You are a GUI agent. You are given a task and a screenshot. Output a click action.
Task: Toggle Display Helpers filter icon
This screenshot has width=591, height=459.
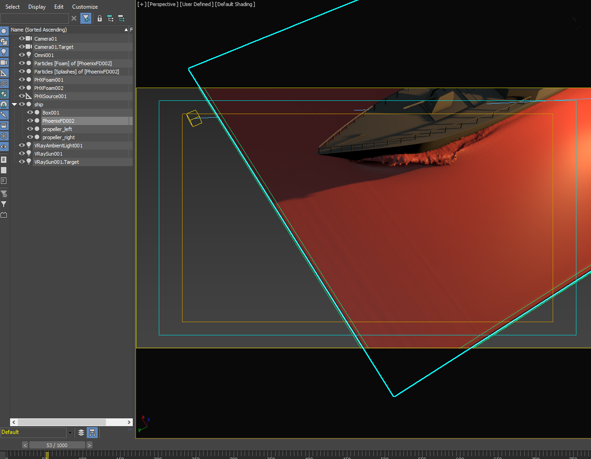pos(4,73)
